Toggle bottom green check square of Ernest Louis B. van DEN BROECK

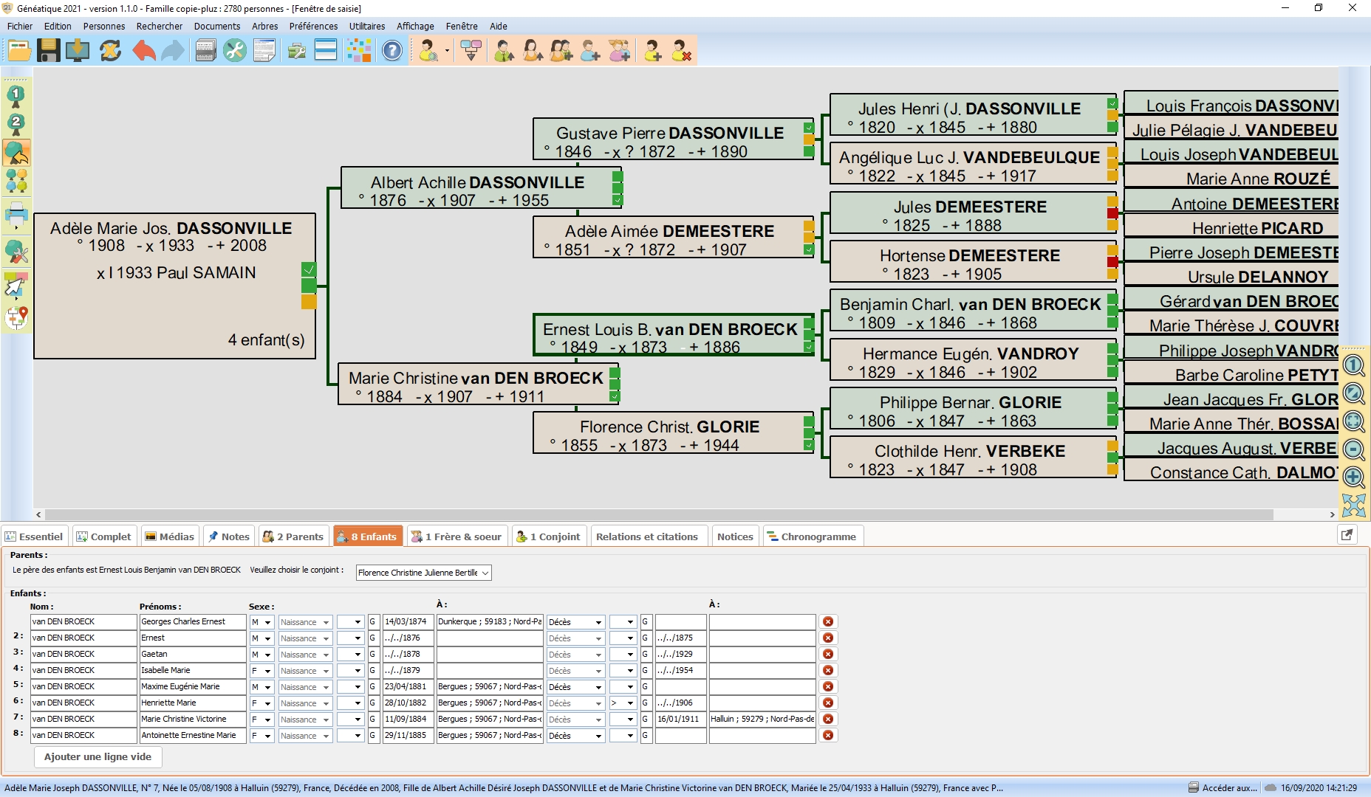click(x=809, y=347)
